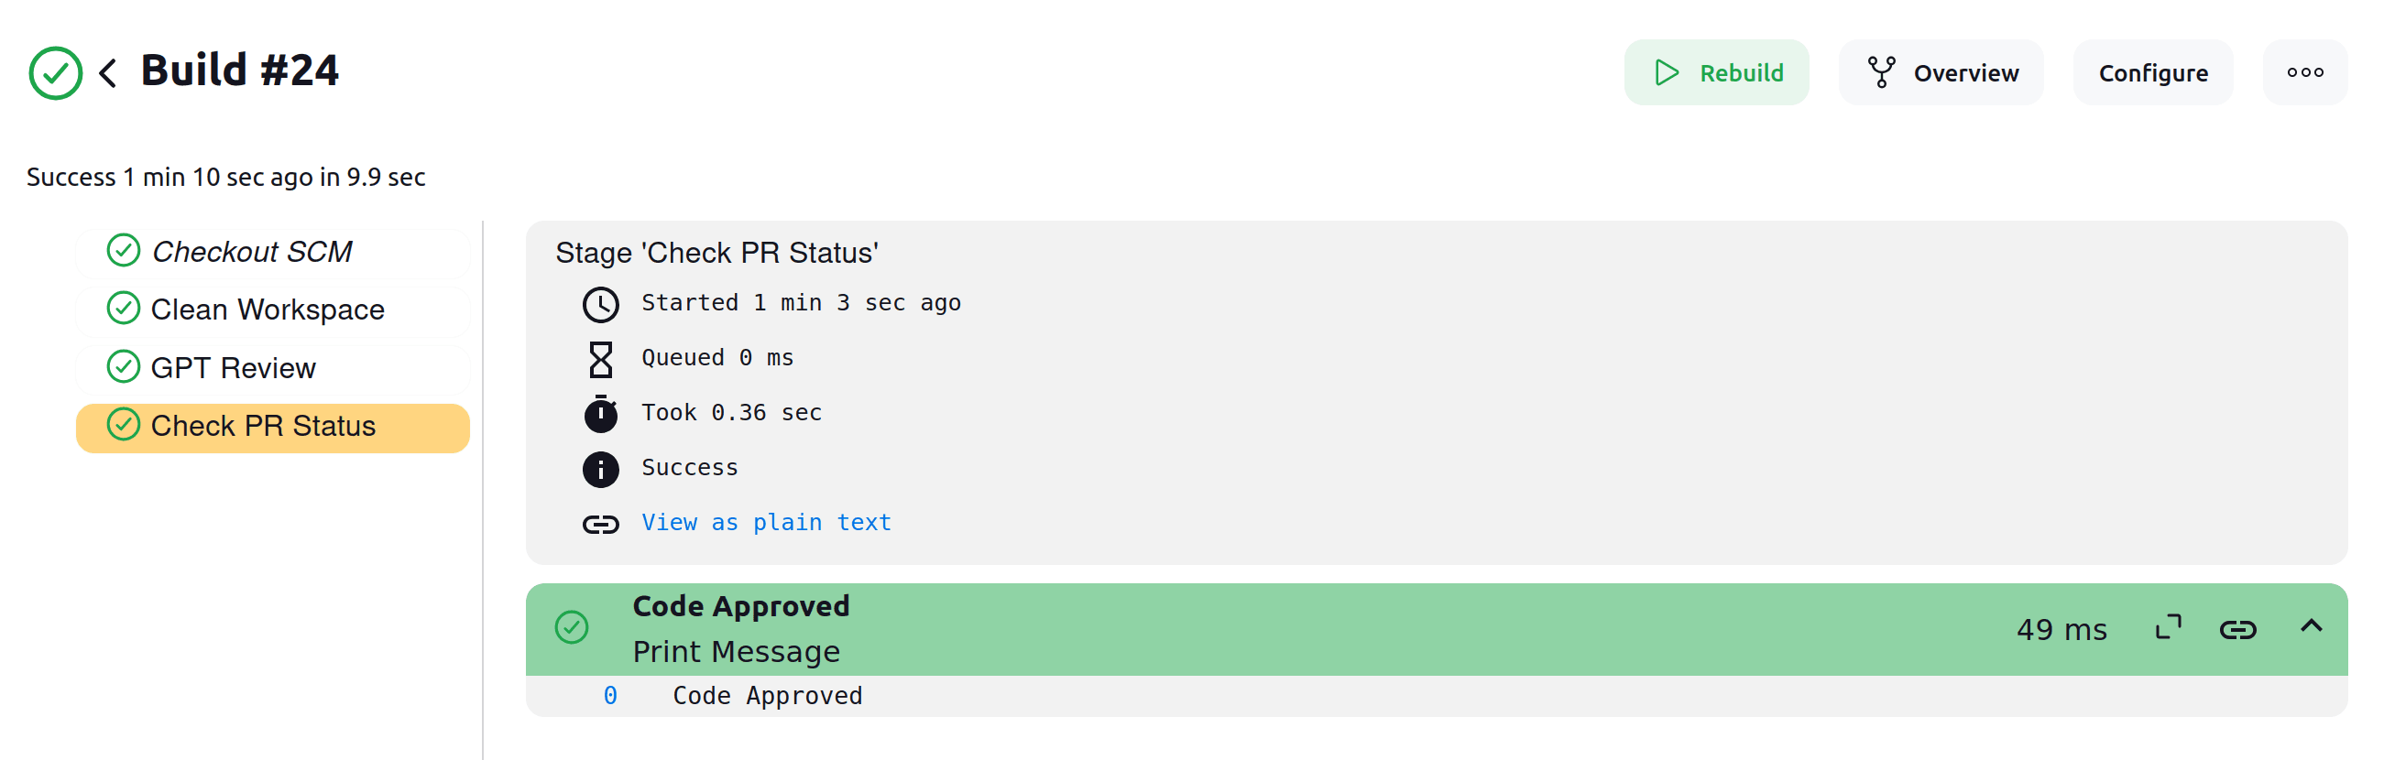
Task: Click the chain link icon beside plain text link
Action: click(x=601, y=525)
